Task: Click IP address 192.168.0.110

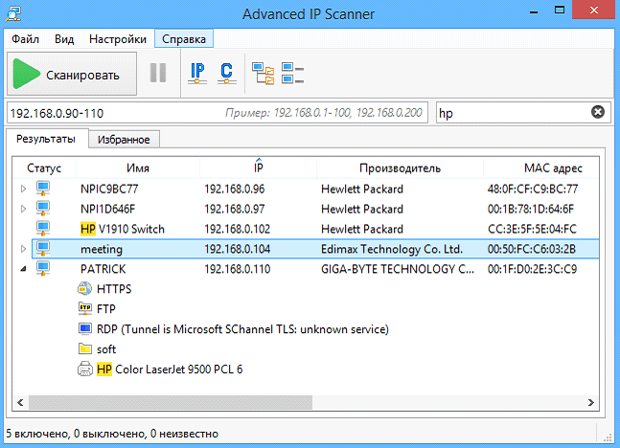Action: pyautogui.click(x=237, y=269)
